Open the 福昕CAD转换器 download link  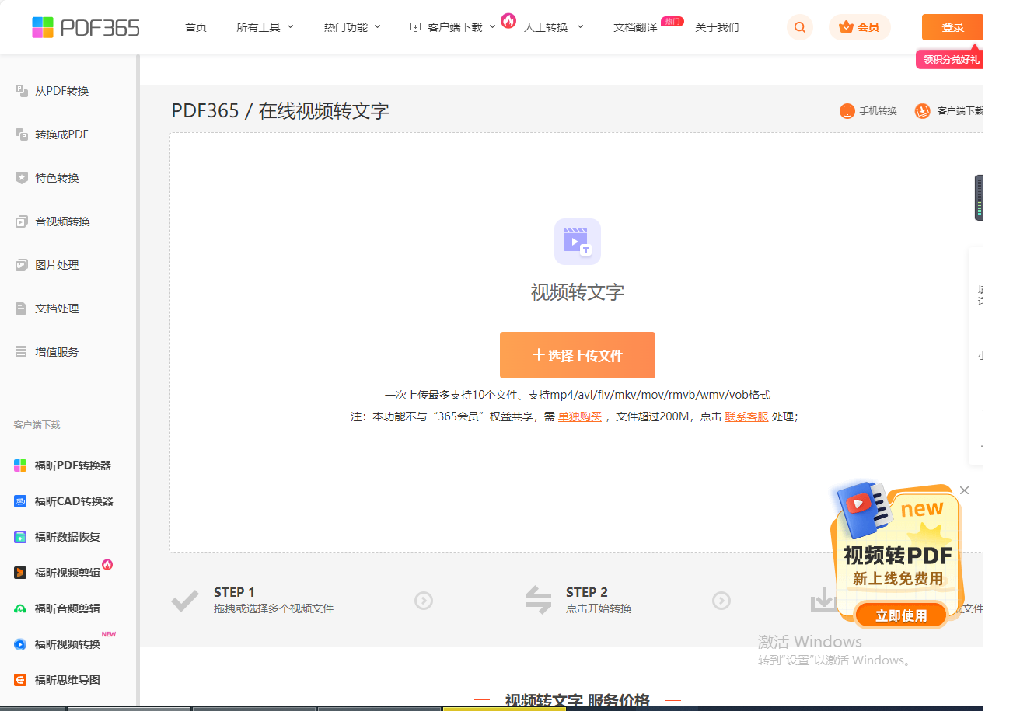[74, 501]
